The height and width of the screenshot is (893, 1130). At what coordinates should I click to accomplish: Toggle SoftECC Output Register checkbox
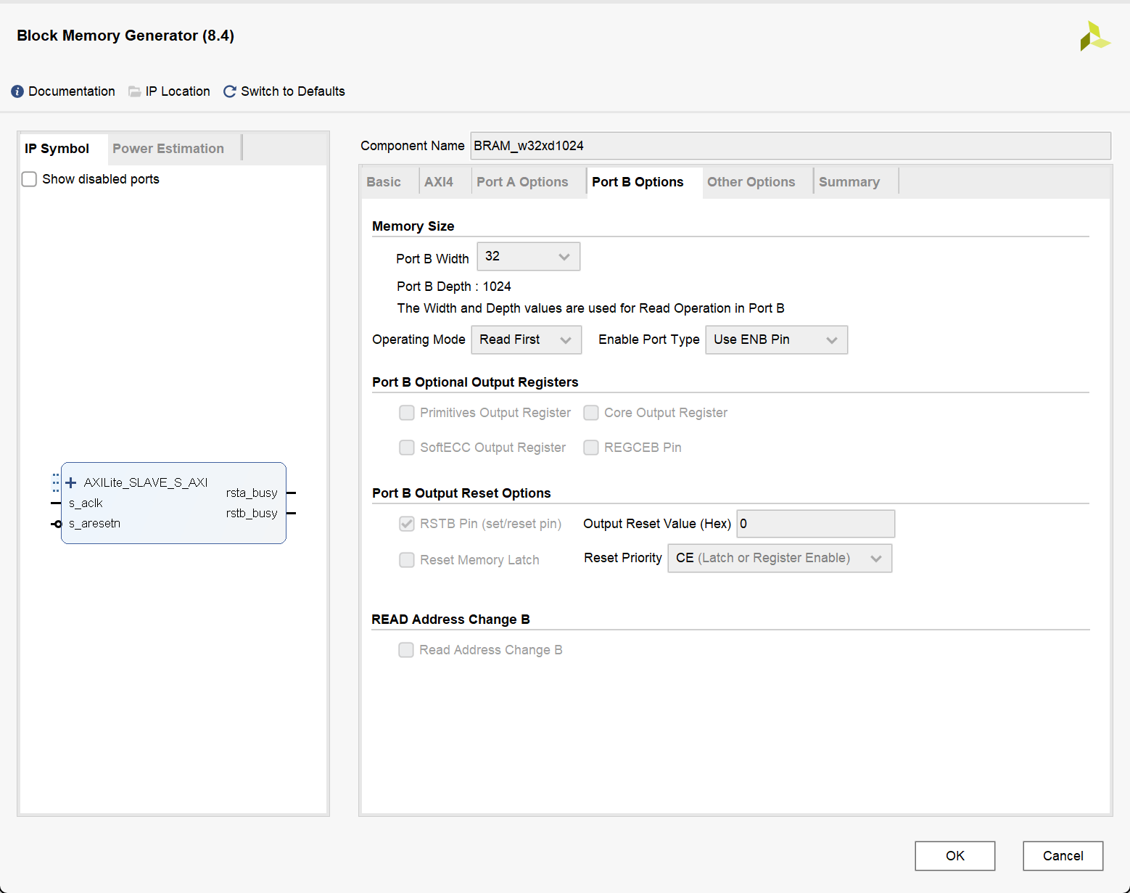tap(407, 448)
